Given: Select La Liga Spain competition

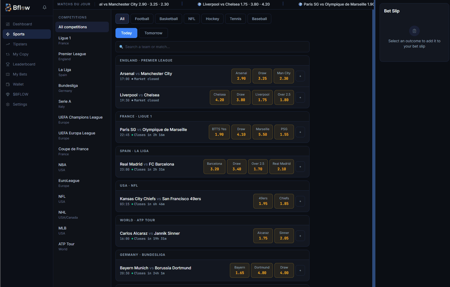Looking at the screenshot, I should pos(82,72).
